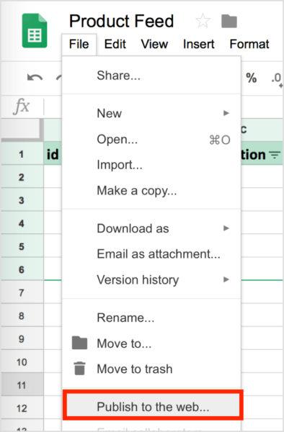The image size is (284, 432).
Task: Open the Insert menu
Action: (198, 44)
